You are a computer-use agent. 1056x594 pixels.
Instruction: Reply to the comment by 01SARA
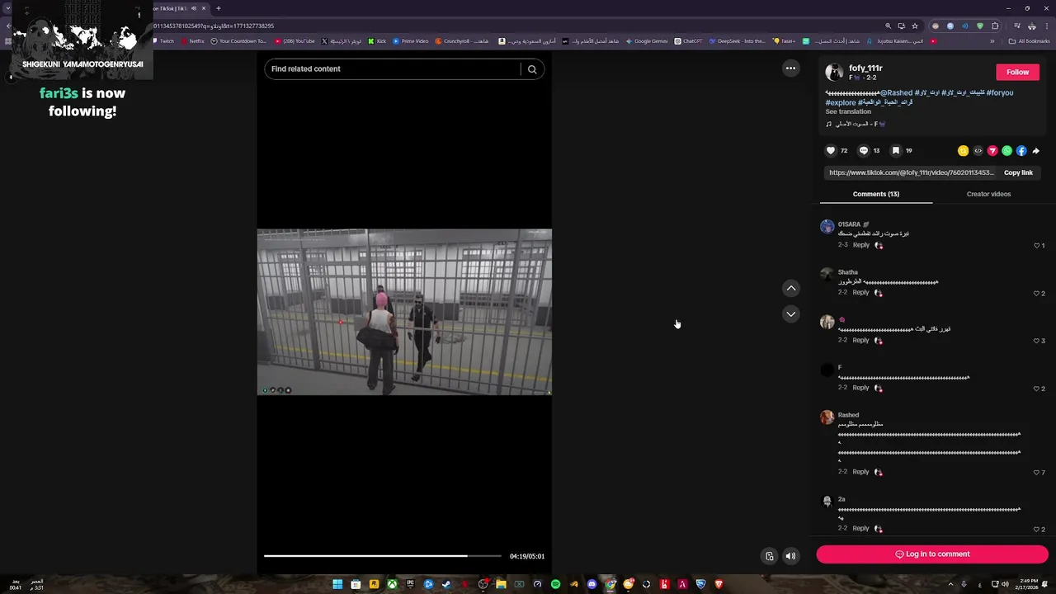coord(861,245)
